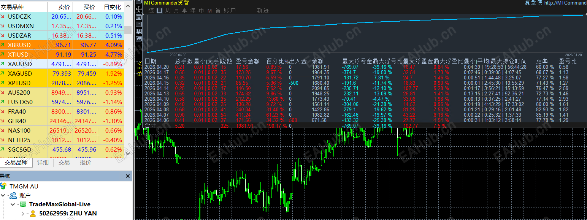The image size is (587, 220).
Task: Click the move-panel cross-arrow icon
Action: pyautogui.click(x=139, y=9)
